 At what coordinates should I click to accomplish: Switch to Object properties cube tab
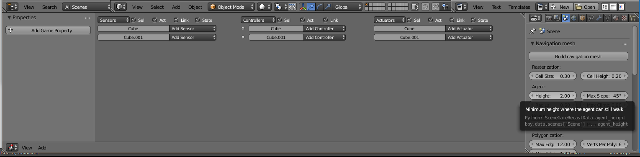pos(582,18)
